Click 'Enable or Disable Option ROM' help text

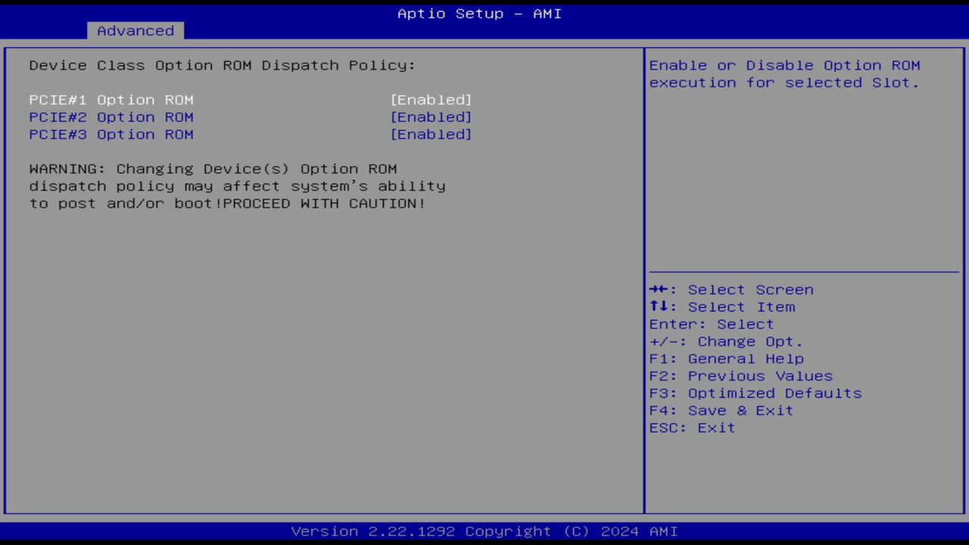coord(784,66)
